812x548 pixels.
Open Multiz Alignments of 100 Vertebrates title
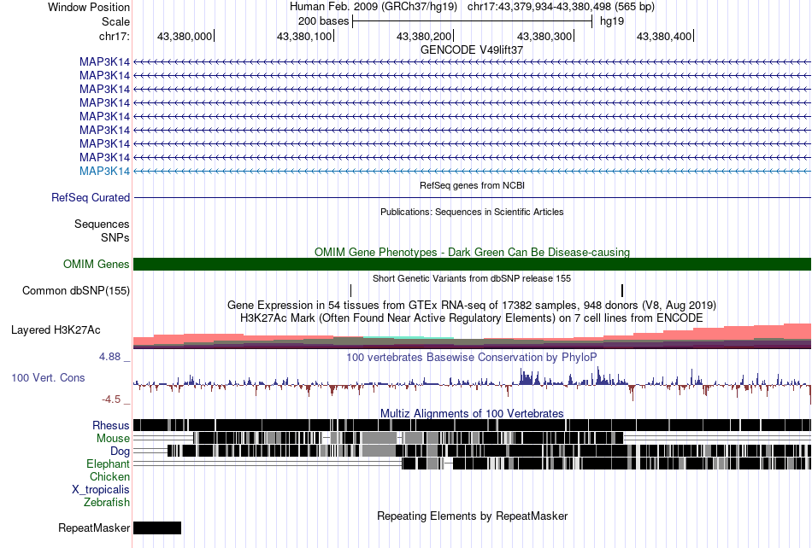click(472, 414)
